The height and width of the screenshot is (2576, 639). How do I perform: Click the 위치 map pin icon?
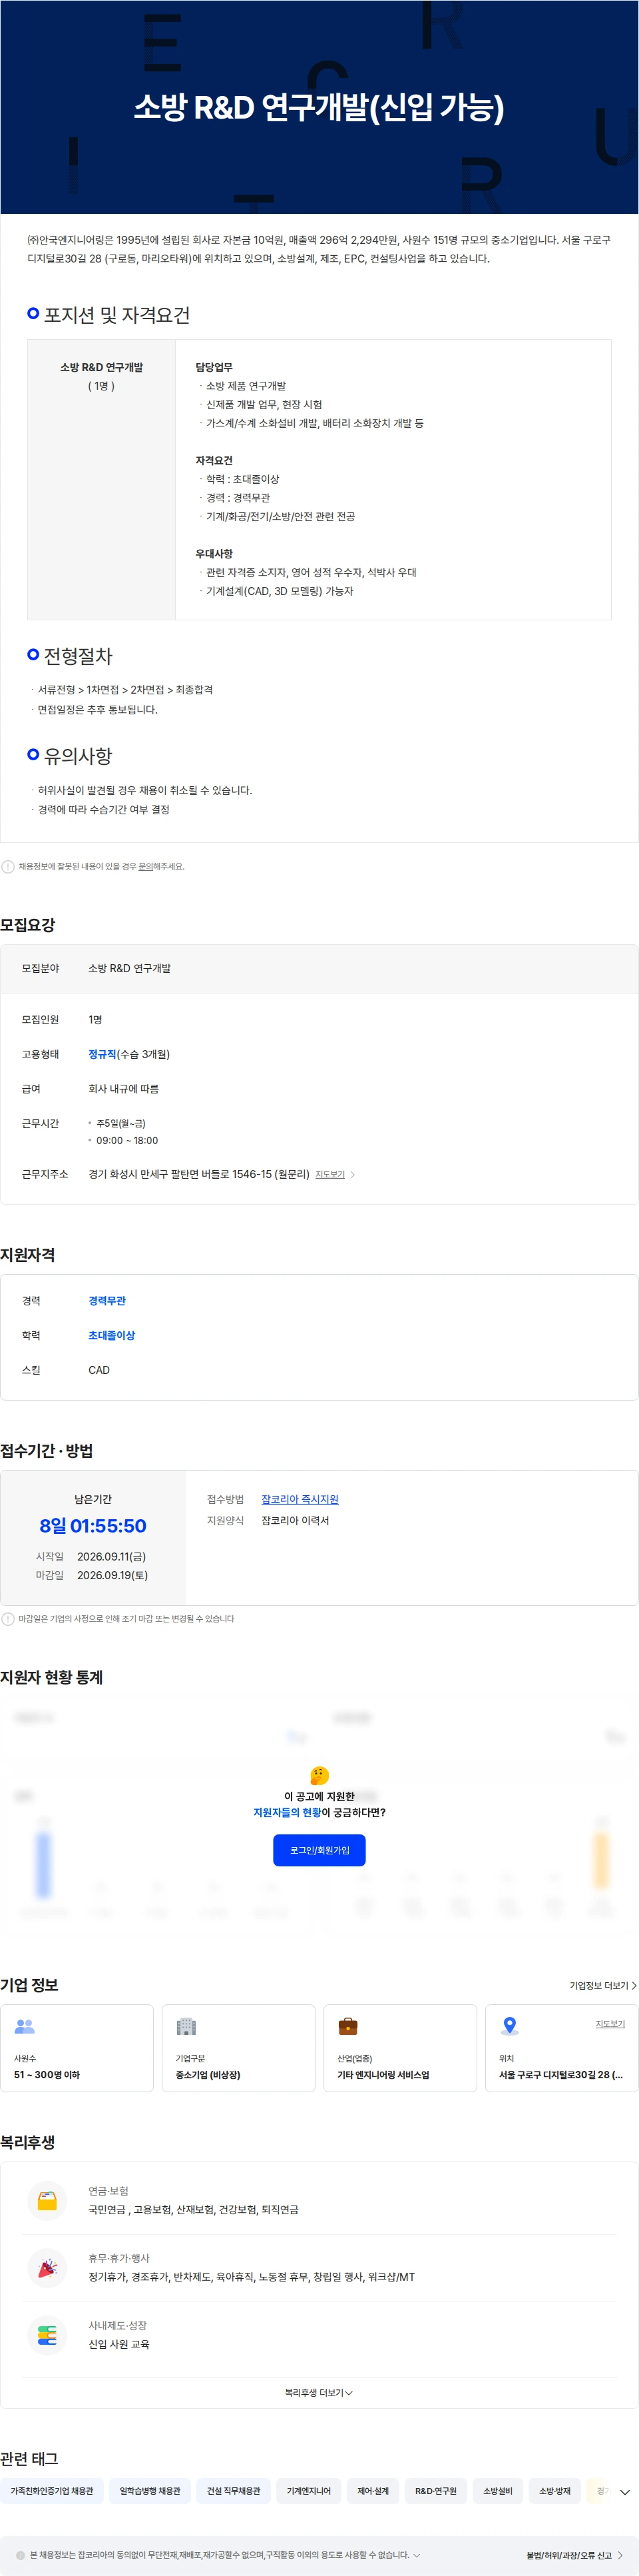coord(509,2026)
